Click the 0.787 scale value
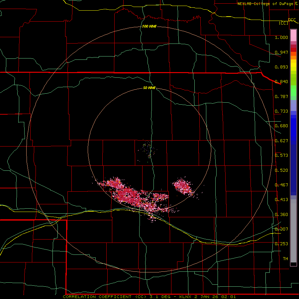This screenshot has height=299, width=299. coord(281,96)
